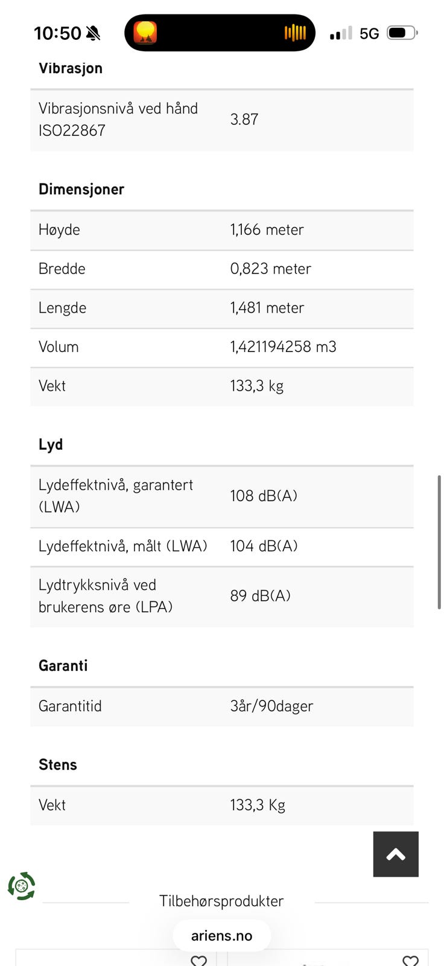This screenshot has height=966, width=444.
Task: Tap the ariens.no address pill
Action: coord(221,935)
